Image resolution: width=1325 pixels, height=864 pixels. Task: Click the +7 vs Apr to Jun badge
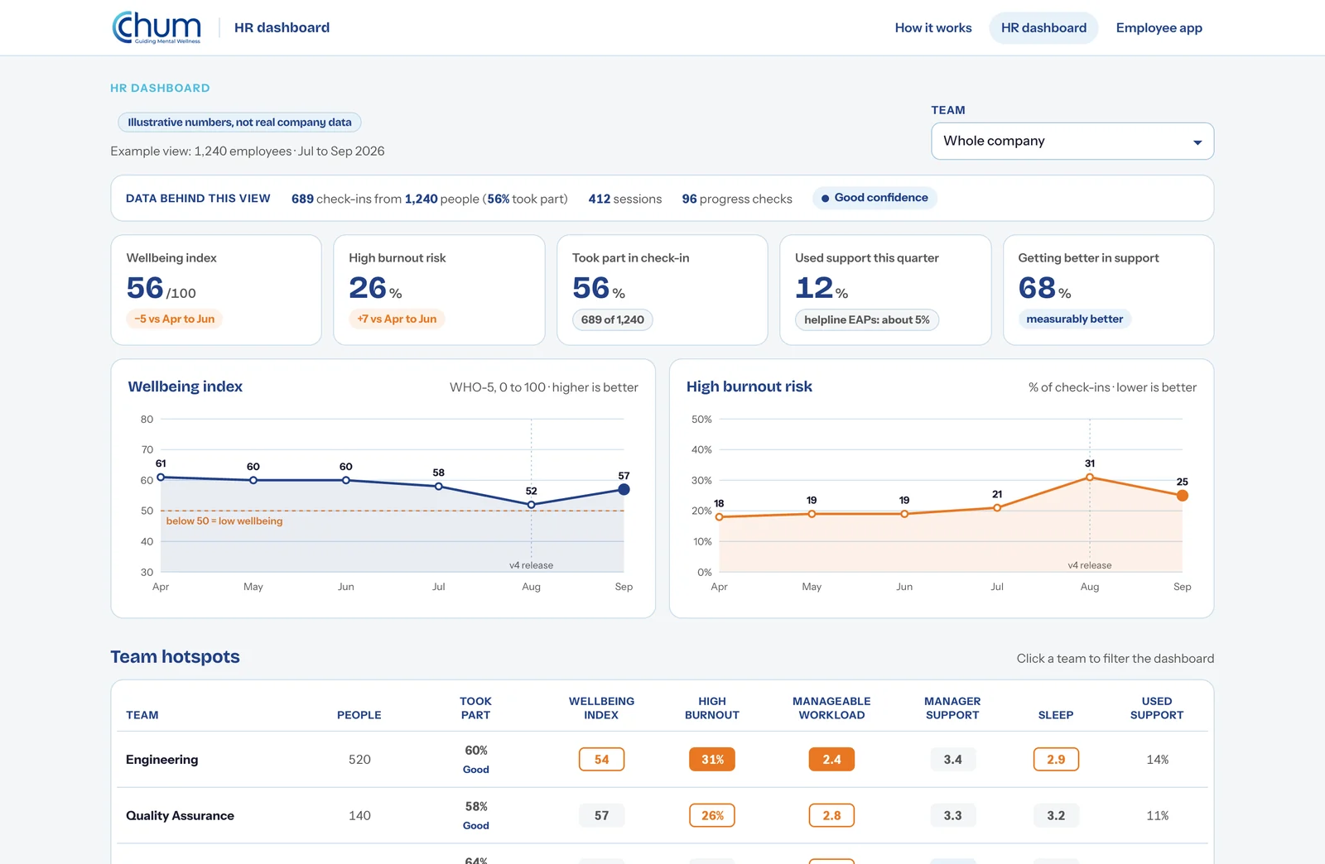(x=397, y=319)
